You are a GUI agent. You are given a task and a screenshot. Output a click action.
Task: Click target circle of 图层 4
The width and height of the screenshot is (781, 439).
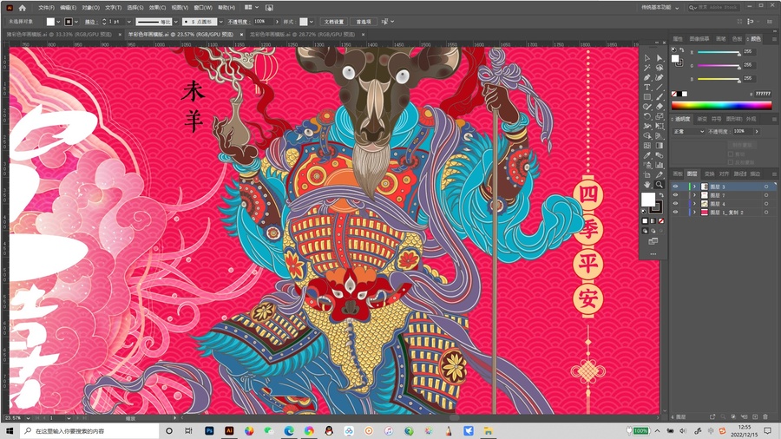(x=766, y=204)
